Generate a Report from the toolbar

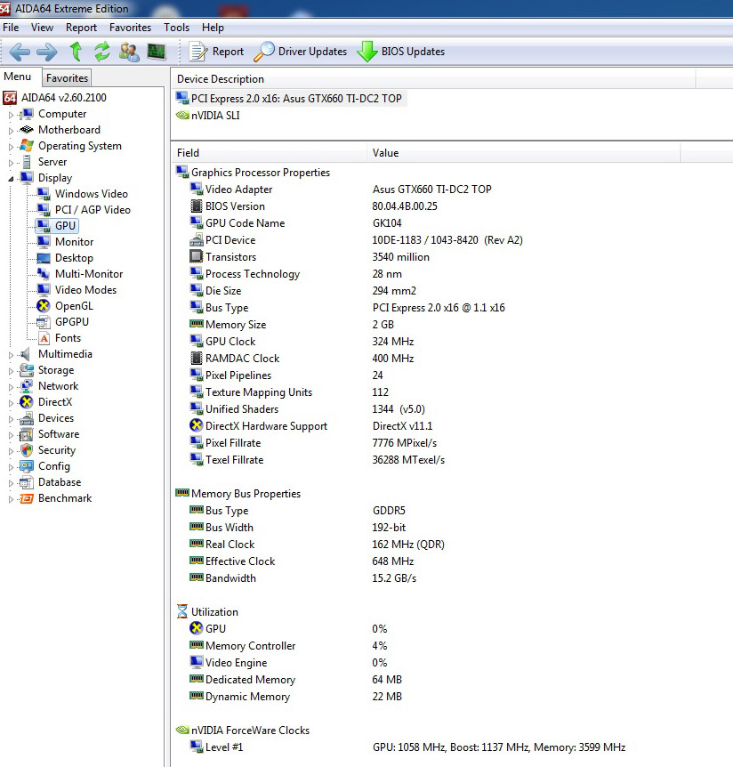(217, 52)
